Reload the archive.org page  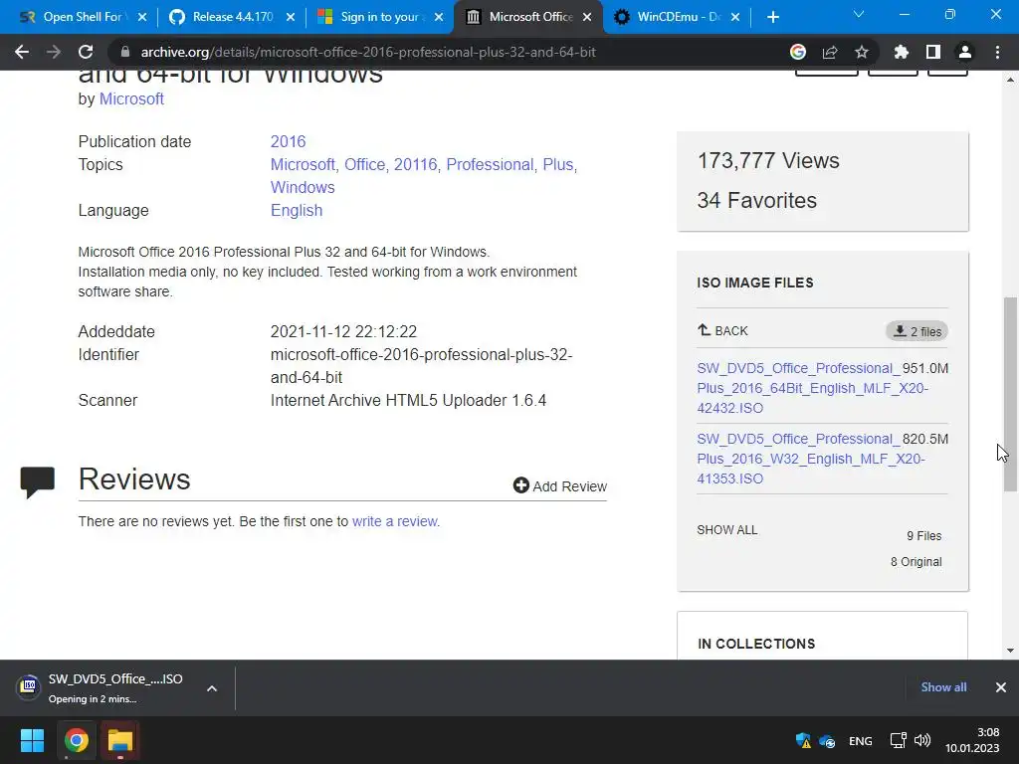[86, 52]
